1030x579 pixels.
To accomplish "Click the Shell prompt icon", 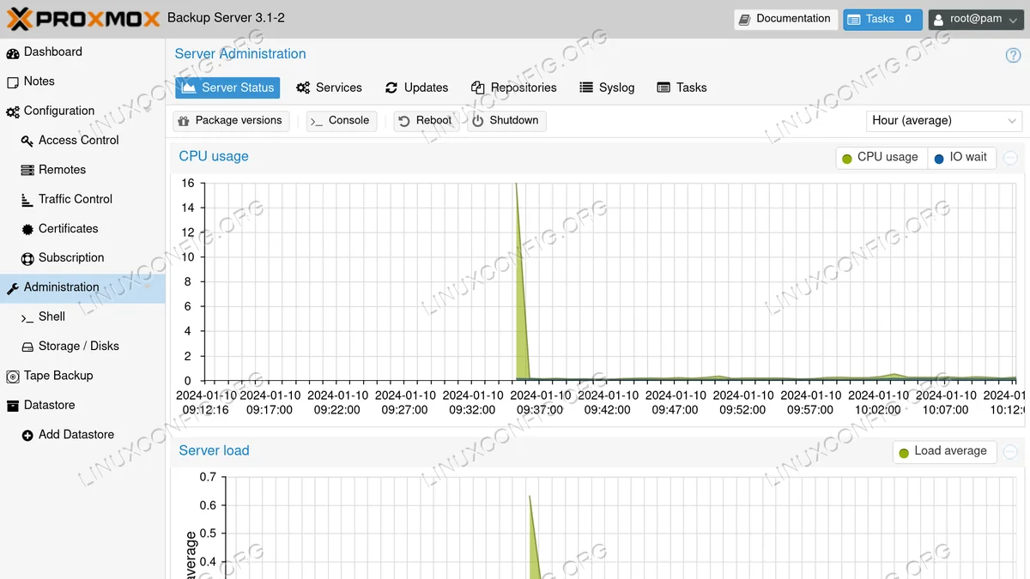I will 27,317.
